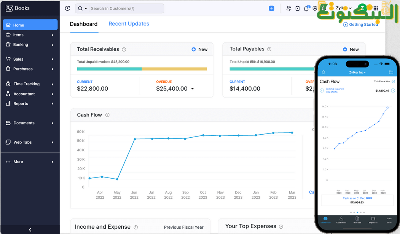Click help icon beside Your Top Expenses
400x234 pixels.
[x=281, y=227]
